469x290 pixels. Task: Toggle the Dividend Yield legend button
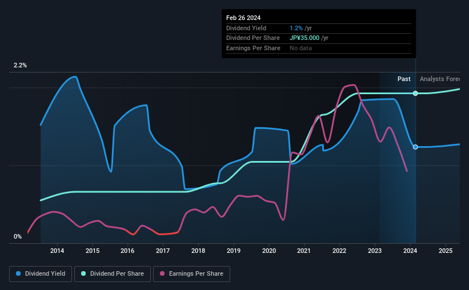41,274
